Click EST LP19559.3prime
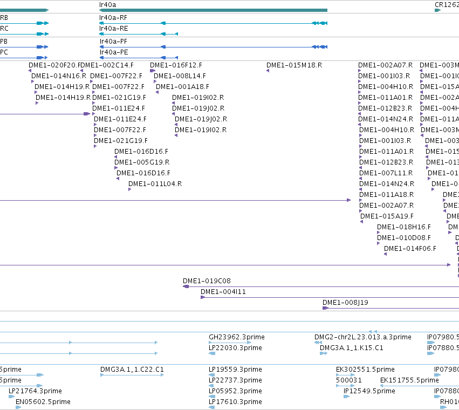The height and width of the screenshot is (410, 459). coord(235,370)
